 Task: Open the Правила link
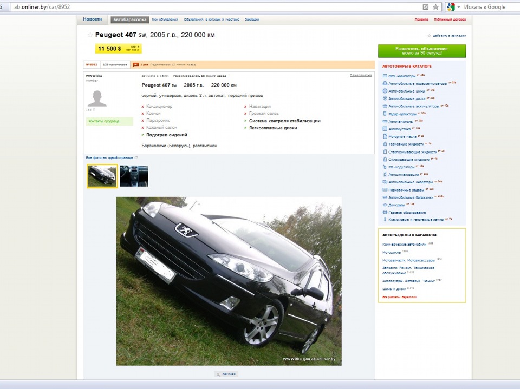[421, 19]
